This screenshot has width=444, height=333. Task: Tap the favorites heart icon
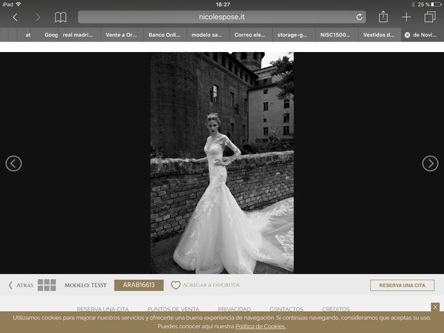tap(176, 285)
